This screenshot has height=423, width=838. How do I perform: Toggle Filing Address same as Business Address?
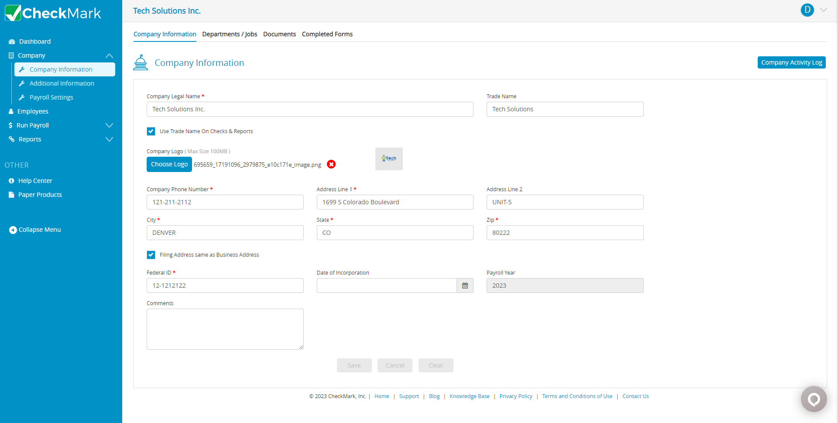[151, 255]
